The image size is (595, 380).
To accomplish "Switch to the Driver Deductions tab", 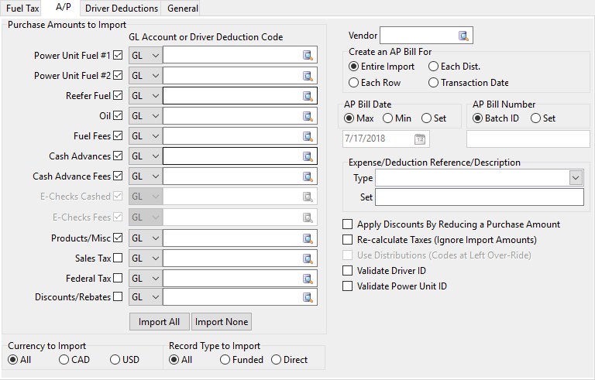I will 121,9.
